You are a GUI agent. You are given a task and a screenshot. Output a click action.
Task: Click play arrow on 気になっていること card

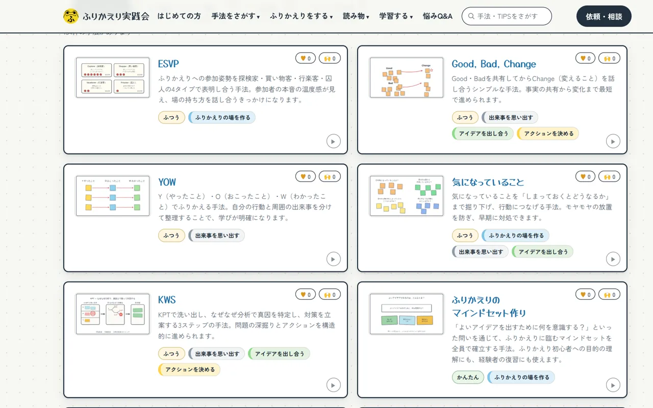pos(613,259)
